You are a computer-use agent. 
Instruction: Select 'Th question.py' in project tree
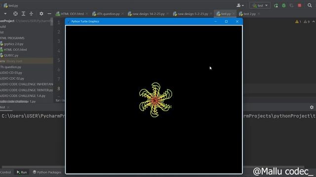click(x=11, y=67)
